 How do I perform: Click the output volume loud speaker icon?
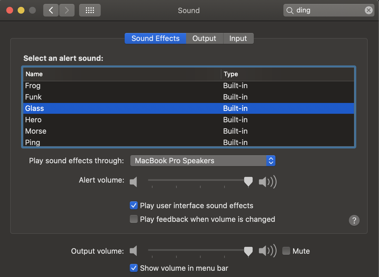pyautogui.click(x=267, y=251)
